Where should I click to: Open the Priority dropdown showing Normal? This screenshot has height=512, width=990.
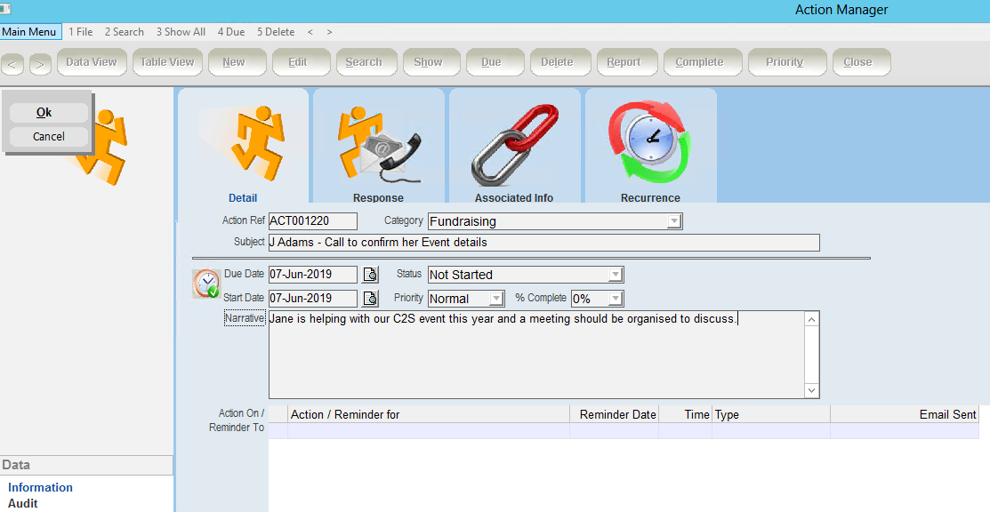coord(496,298)
